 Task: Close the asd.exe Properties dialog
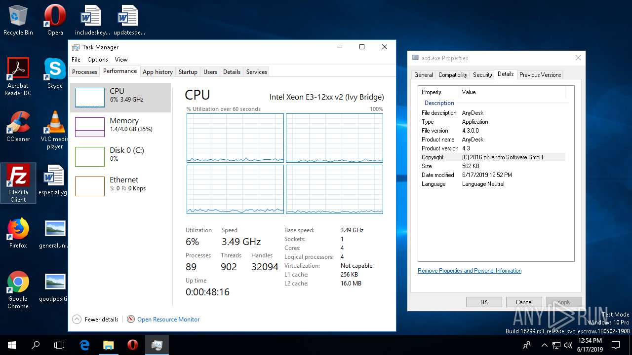point(578,58)
